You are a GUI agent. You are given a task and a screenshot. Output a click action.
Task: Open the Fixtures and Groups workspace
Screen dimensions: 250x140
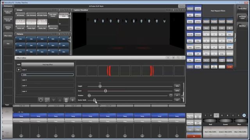pyautogui.click(x=8, y=20)
